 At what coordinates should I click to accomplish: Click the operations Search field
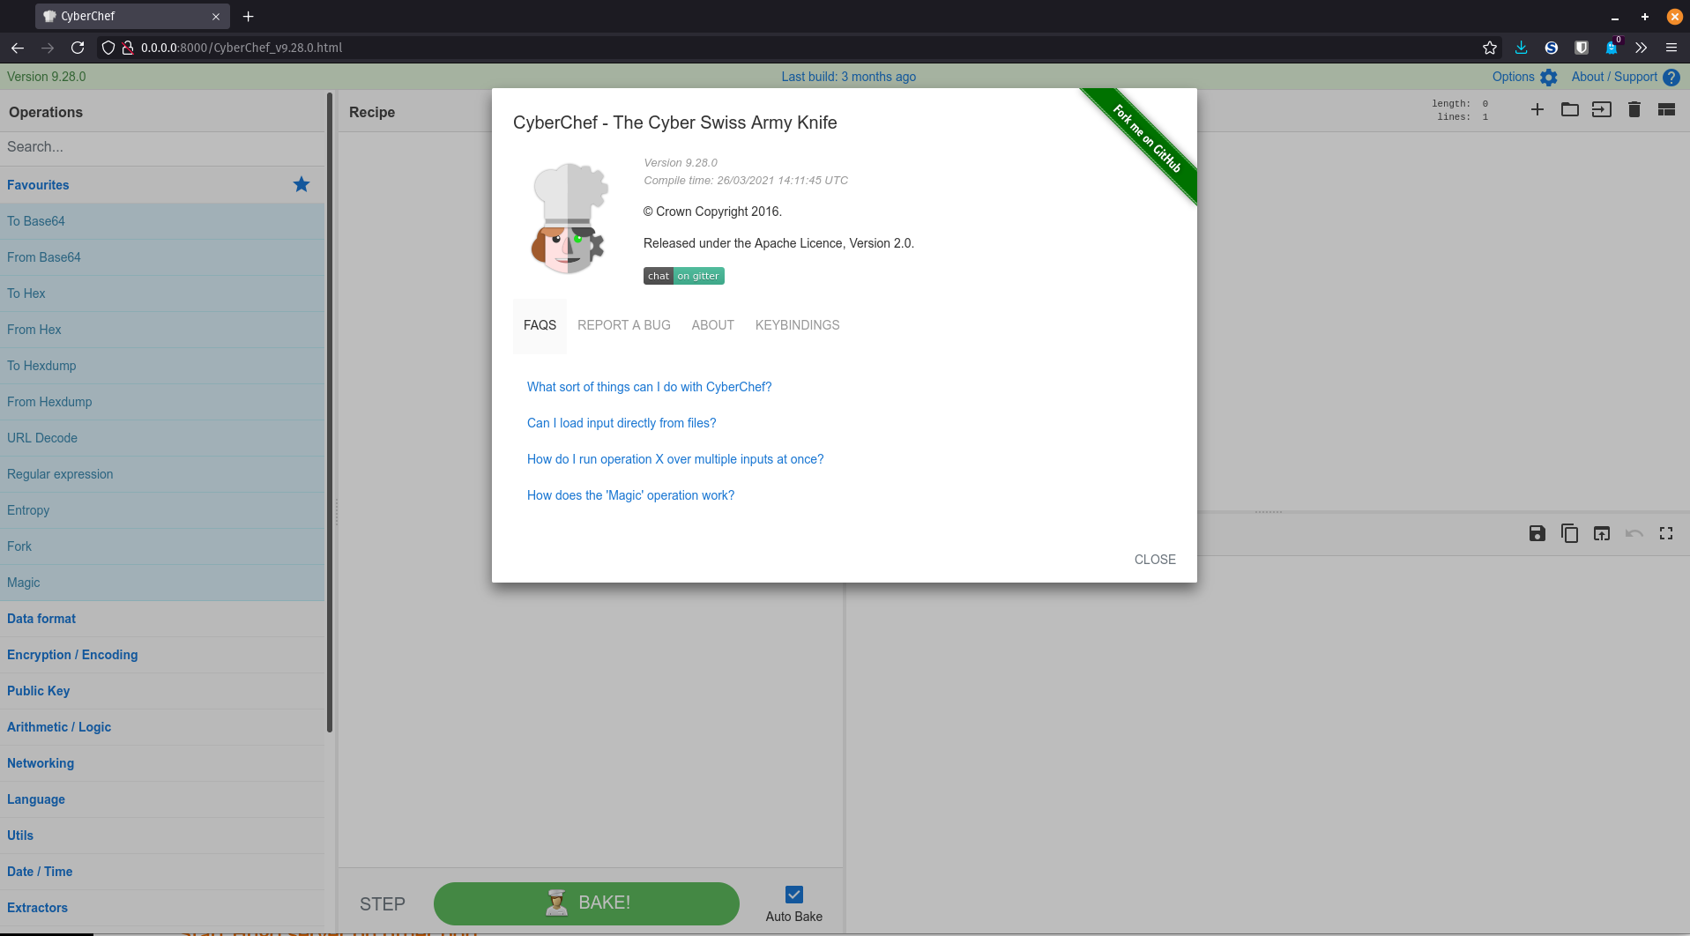click(162, 147)
